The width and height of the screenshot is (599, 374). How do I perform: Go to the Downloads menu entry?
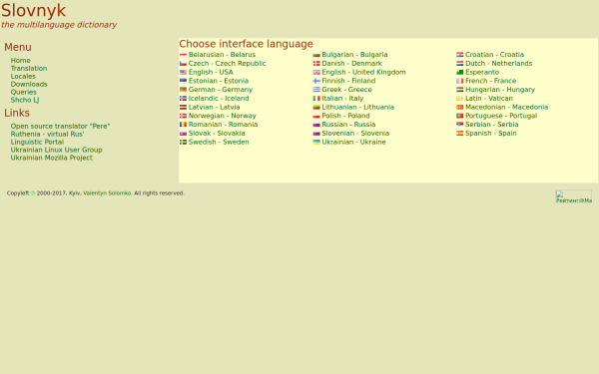click(x=29, y=84)
